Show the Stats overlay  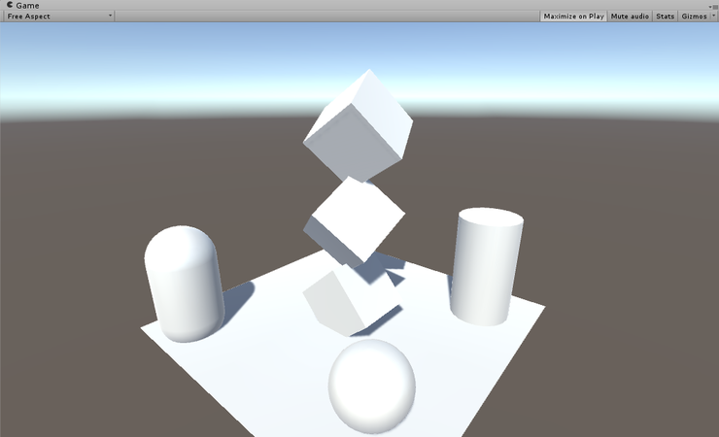[665, 17]
